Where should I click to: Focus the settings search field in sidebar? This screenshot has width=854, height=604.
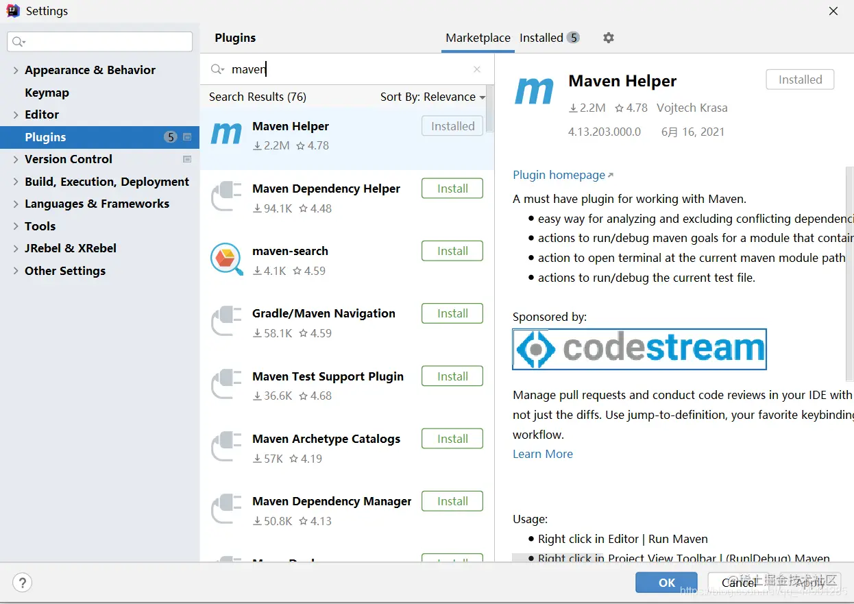[x=100, y=42]
